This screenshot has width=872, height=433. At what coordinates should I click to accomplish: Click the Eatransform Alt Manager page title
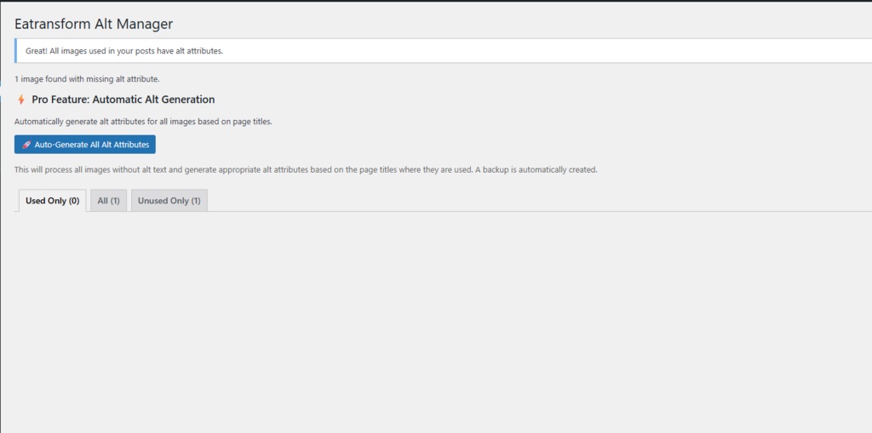click(x=94, y=24)
